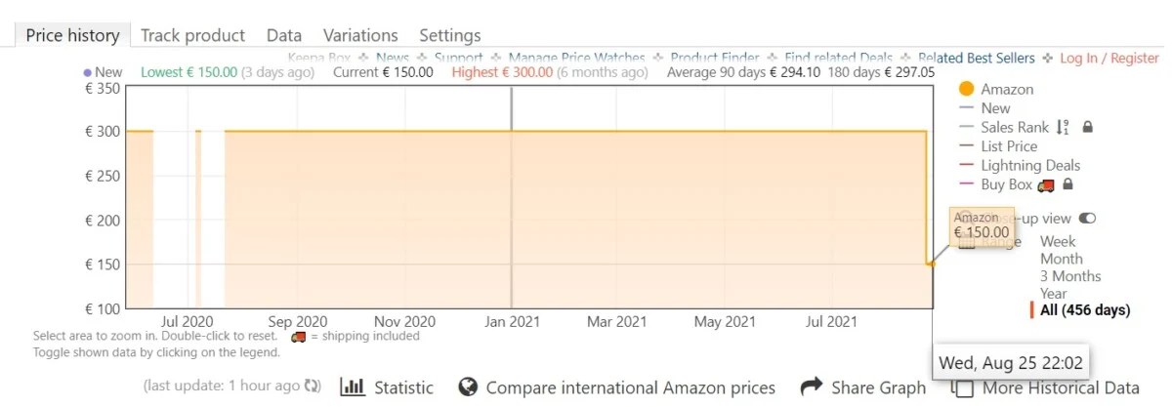
Task: Toggle the Close-up view switch
Action: pos(1087,219)
